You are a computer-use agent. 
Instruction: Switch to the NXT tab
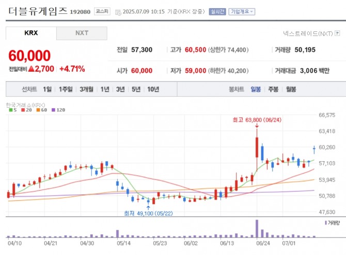[82, 33]
